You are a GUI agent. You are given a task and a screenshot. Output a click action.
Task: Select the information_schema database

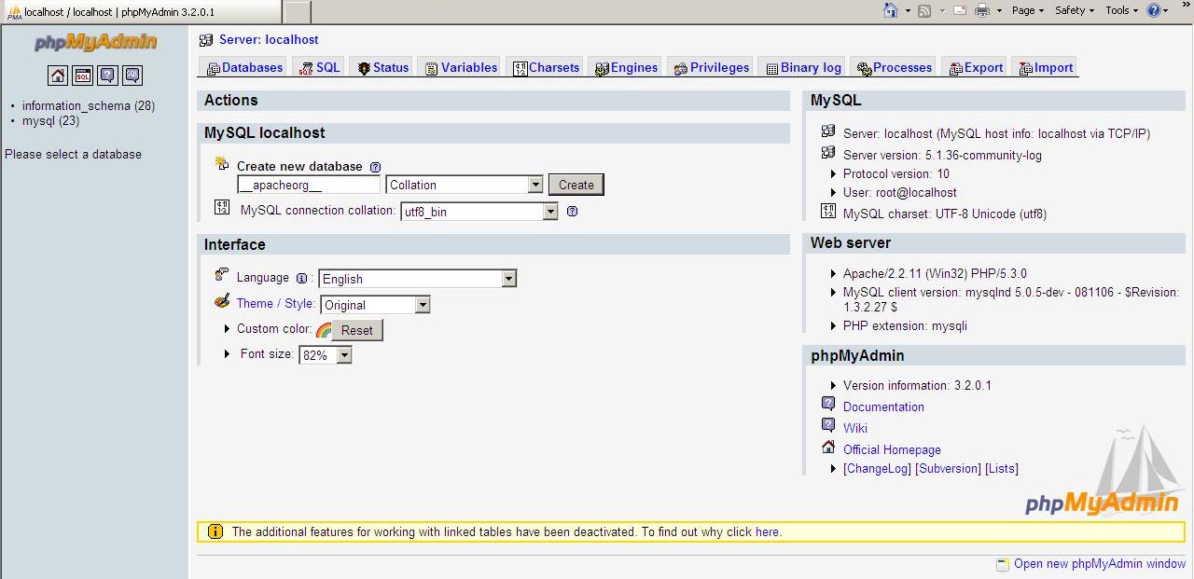pos(89,105)
